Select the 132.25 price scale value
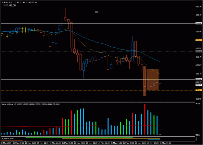This screenshot has height=145, width=203. (199, 65)
